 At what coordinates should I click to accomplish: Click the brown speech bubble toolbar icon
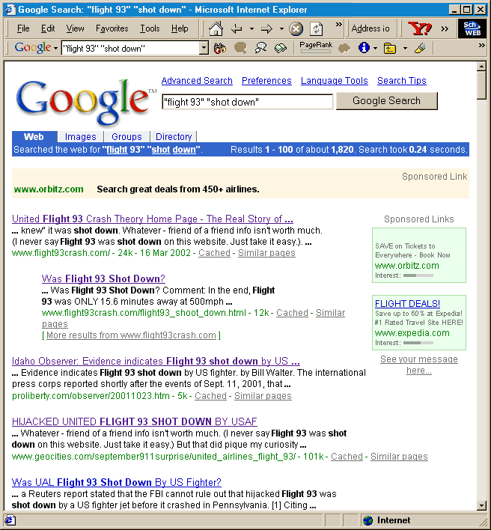click(240, 49)
